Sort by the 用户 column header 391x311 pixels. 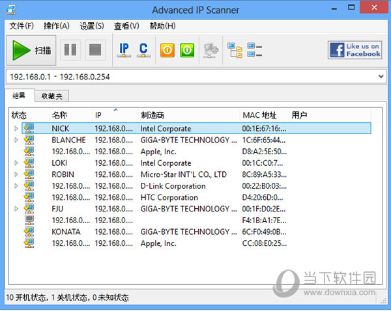coord(330,115)
